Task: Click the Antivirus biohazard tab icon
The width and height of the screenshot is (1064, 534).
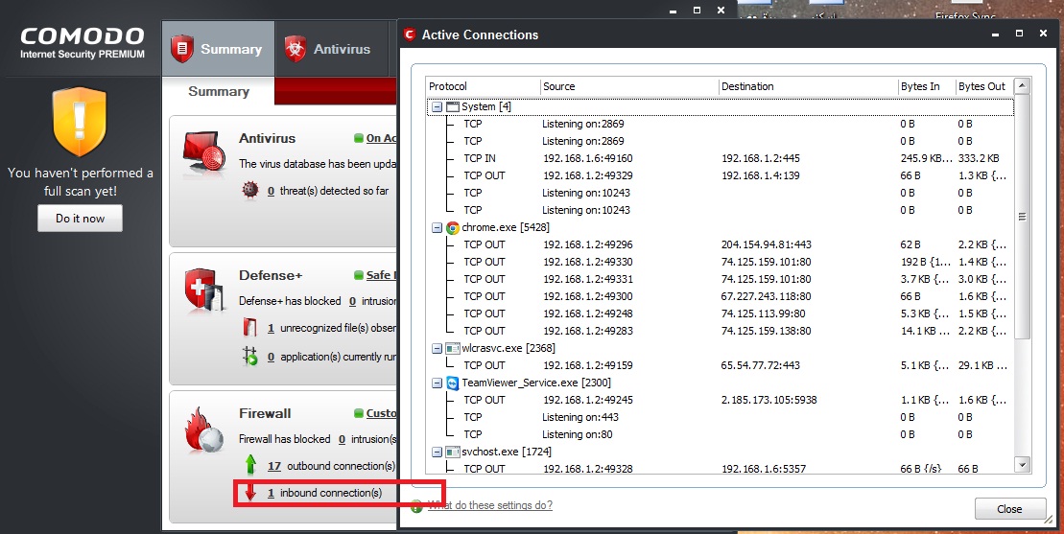Action: tap(294, 49)
